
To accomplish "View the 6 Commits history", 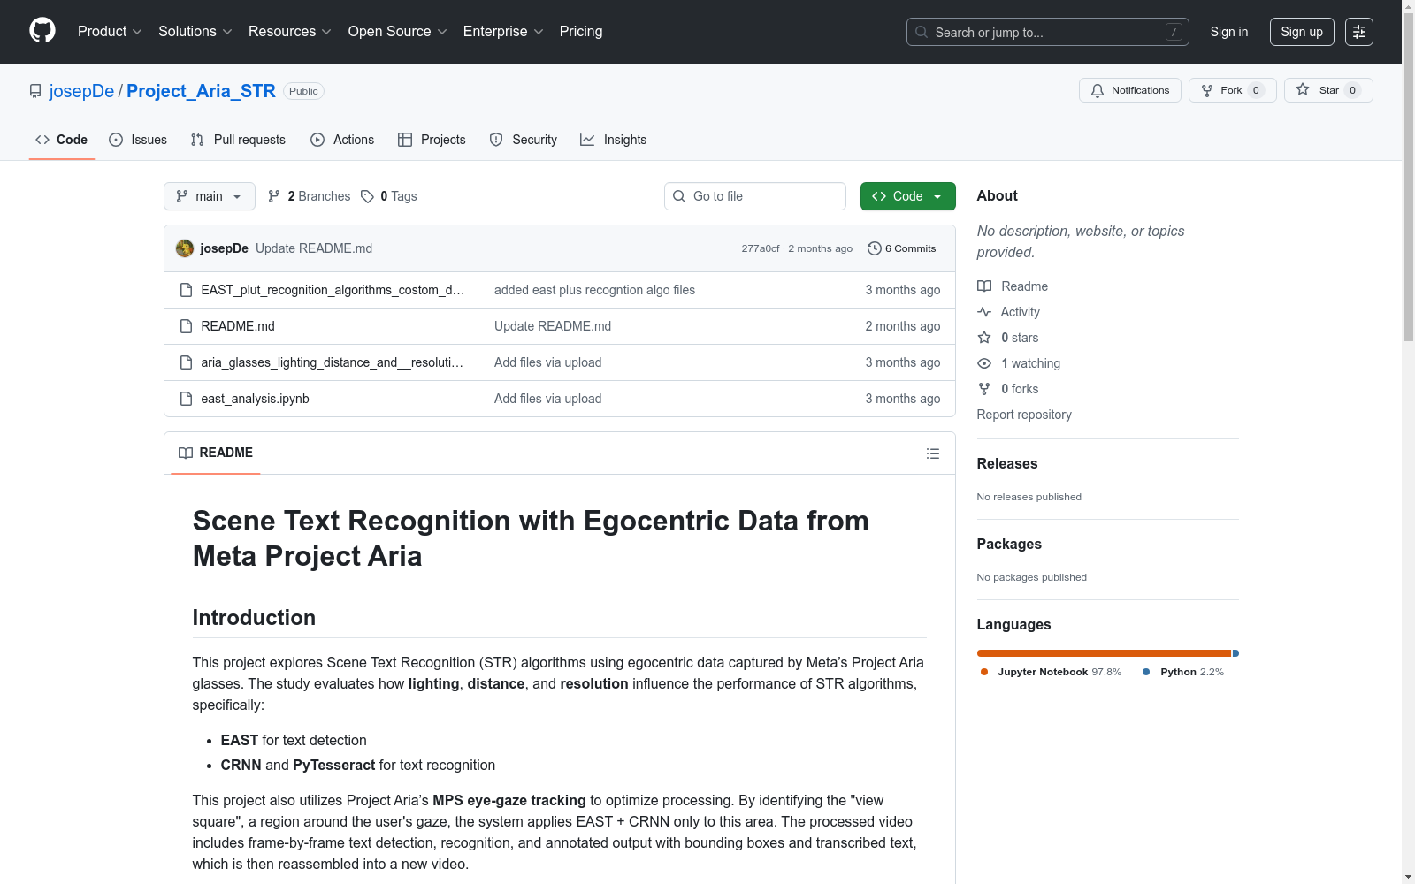I will [902, 248].
